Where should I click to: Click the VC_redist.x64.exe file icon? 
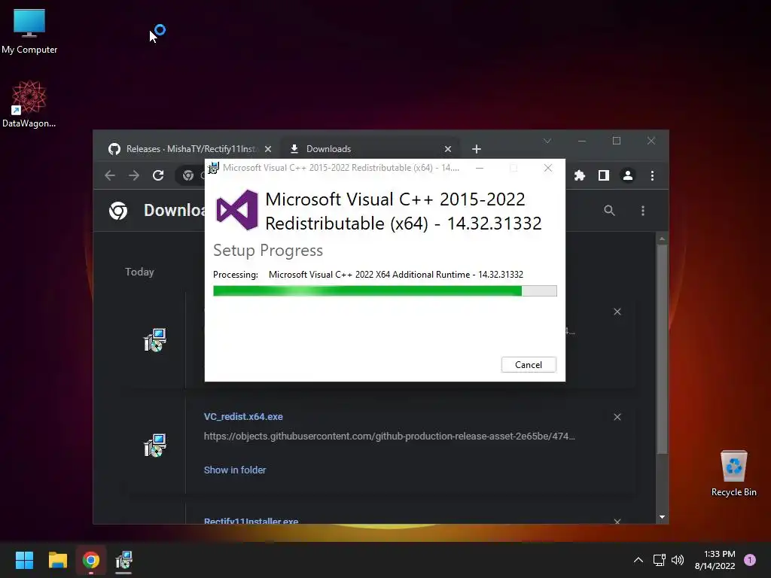coord(154,446)
